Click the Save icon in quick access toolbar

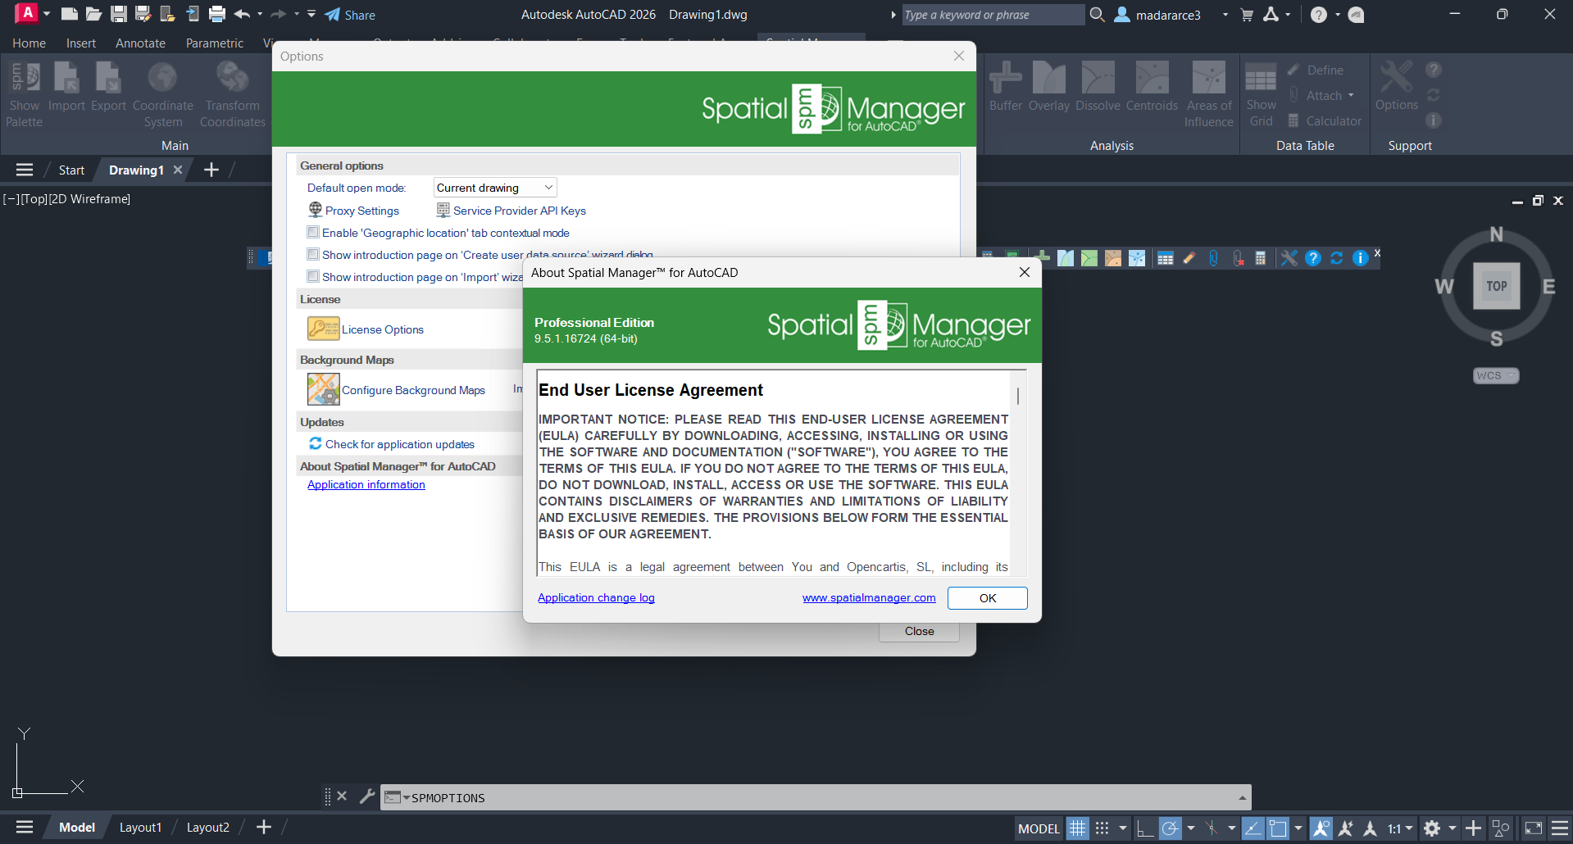119,14
